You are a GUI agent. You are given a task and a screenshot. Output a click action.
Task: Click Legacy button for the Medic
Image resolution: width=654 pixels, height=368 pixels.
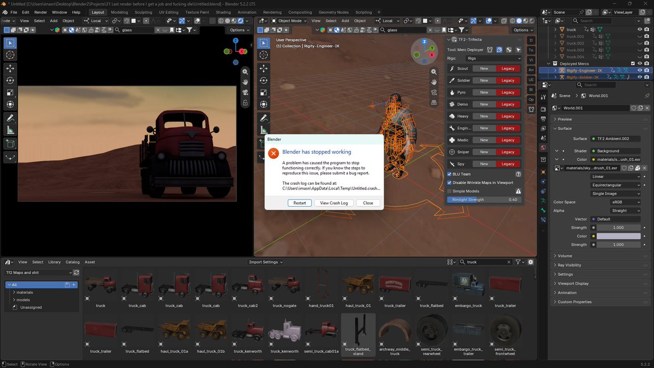508,140
